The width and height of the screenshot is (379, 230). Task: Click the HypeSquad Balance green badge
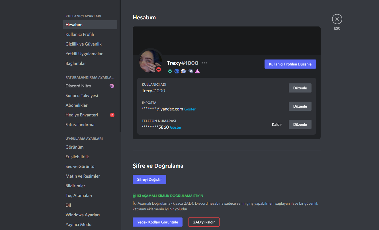point(170,71)
